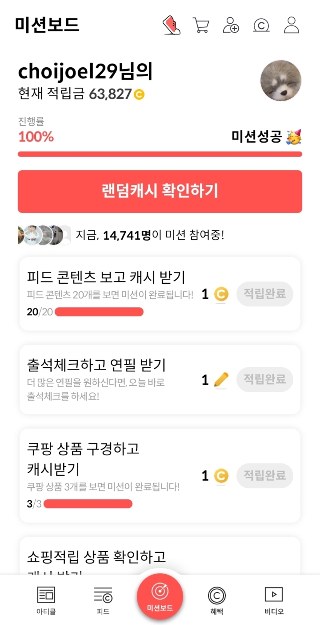This screenshot has width=320, height=625.
Task: Tap the invite friend icon
Action: pyautogui.click(x=231, y=25)
